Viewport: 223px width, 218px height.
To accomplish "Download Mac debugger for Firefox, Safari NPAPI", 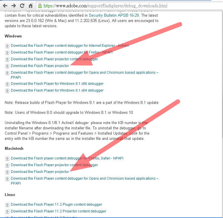I will click(67, 158).
